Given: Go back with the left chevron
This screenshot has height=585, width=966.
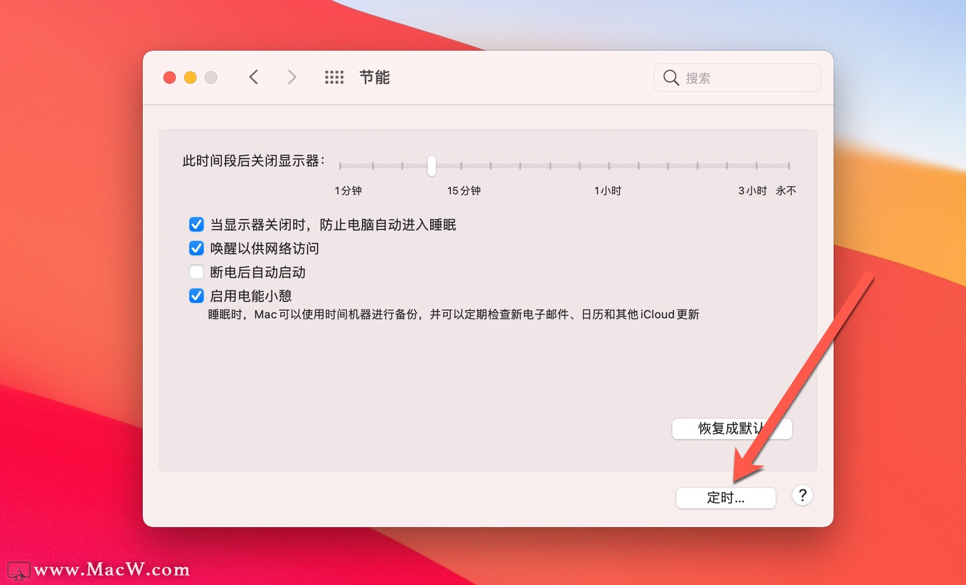Looking at the screenshot, I should [253, 78].
